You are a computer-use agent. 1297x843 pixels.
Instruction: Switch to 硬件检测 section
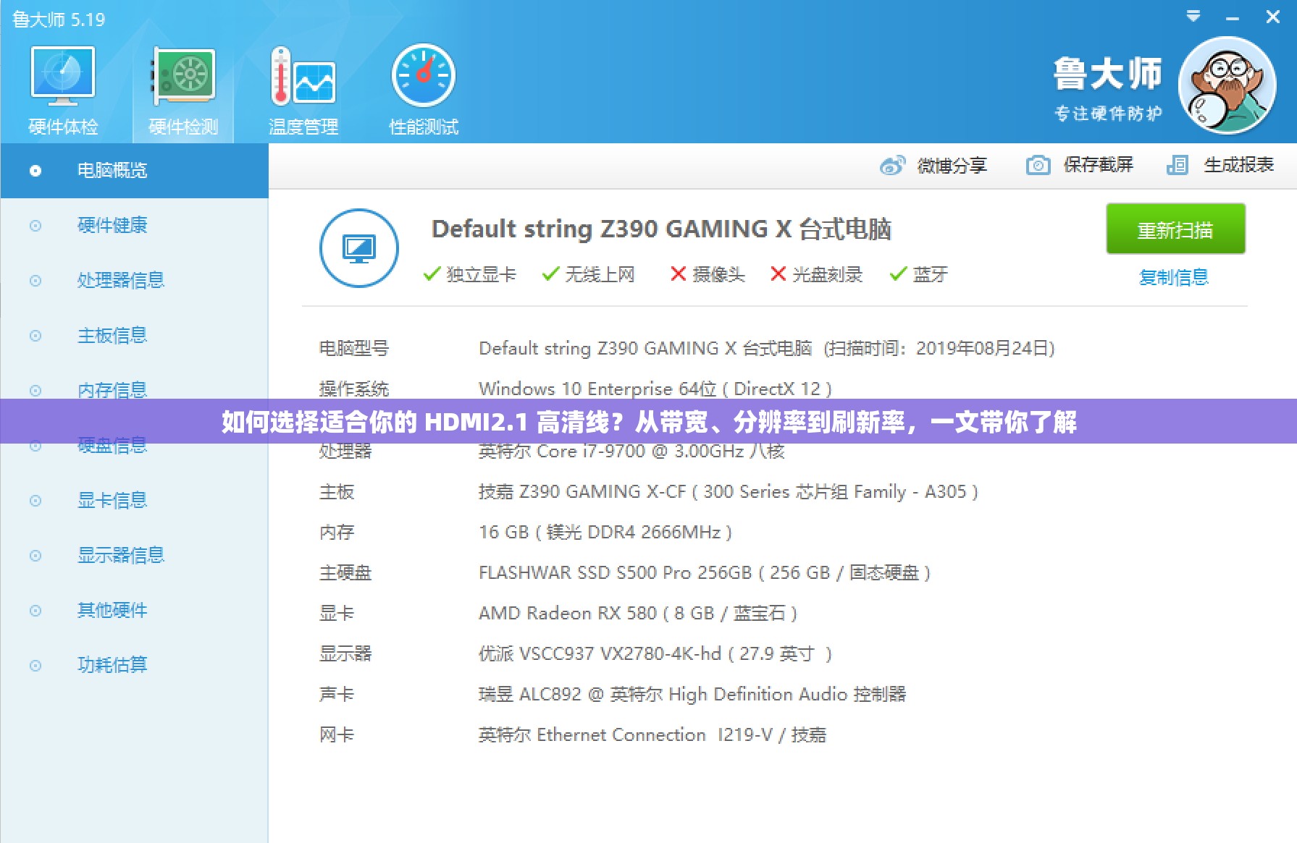182,87
